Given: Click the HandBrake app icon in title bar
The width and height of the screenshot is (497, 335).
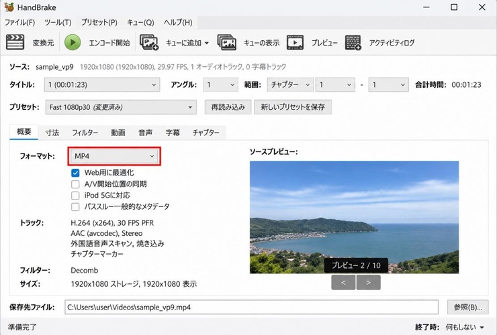Looking at the screenshot, I should 9,7.
